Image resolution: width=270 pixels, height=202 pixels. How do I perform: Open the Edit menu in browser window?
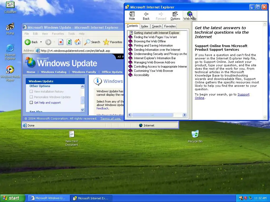35,34
